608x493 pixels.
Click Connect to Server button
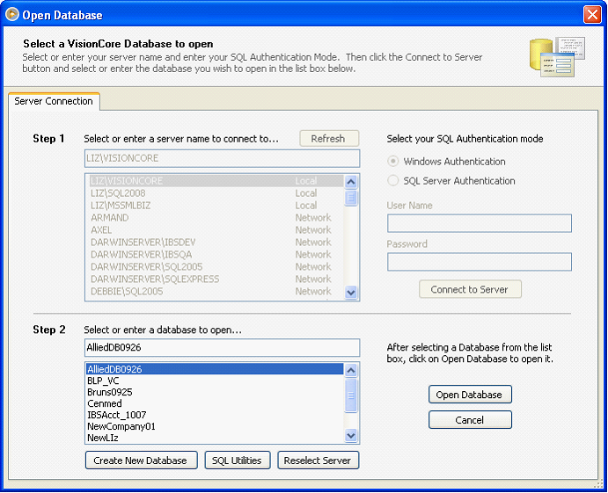(x=470, y=289)
